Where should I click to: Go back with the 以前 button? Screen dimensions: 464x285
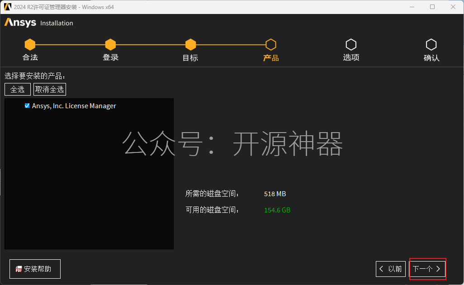[391, 269]
